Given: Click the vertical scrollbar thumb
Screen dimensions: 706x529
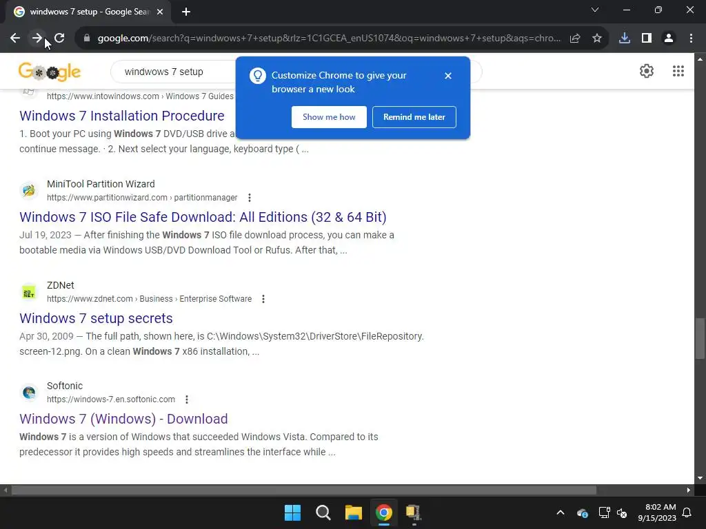Looking at the screenshot, I should click(x=700, y=338).
